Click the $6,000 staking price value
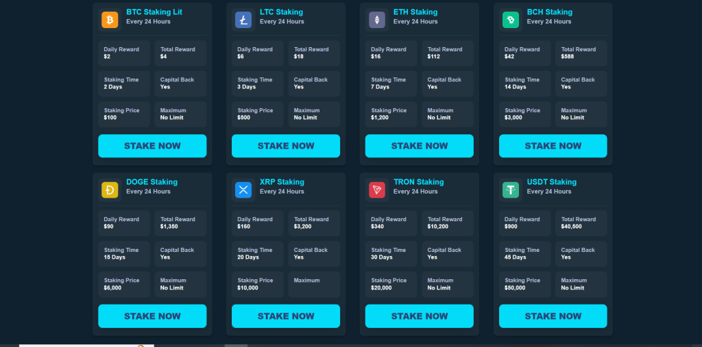 coord(112,288)
